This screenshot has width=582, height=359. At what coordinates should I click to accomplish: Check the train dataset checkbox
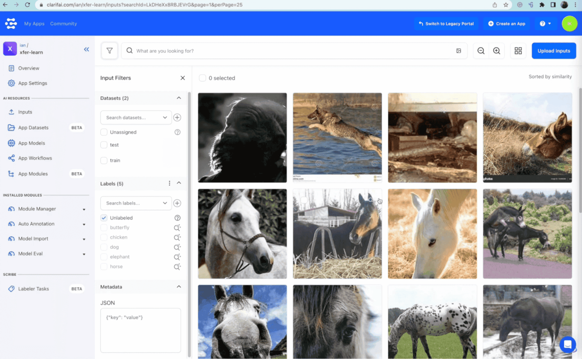click(x=104, y=161)
